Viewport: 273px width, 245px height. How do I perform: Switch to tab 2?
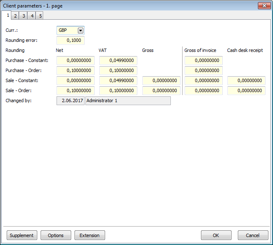pyautogui.click(x=15, y=16)
